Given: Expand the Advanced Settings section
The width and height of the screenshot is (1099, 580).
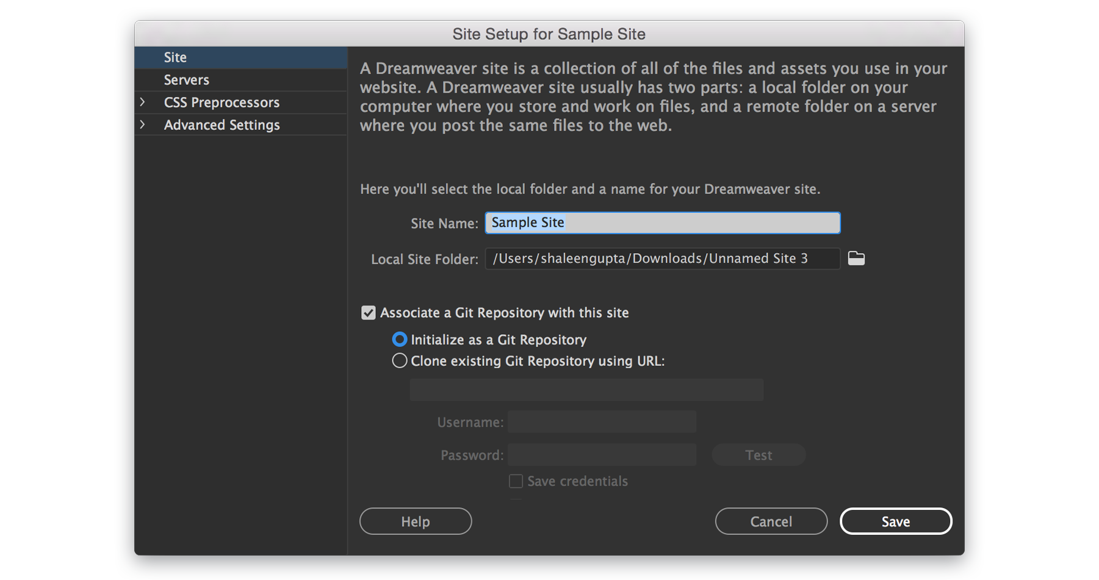Looking at the screenshot, I should click(x=143, y=124).
